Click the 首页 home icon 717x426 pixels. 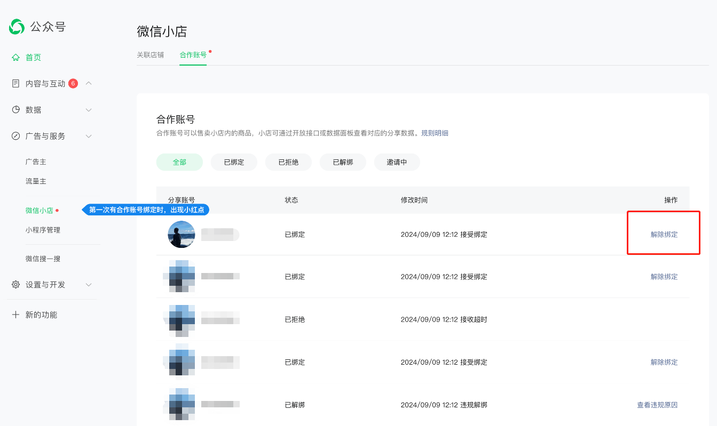[16, 58]
